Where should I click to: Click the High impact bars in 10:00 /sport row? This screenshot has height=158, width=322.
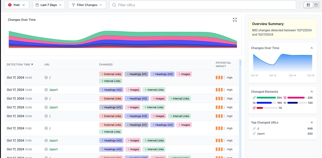[x=220, y=149]
